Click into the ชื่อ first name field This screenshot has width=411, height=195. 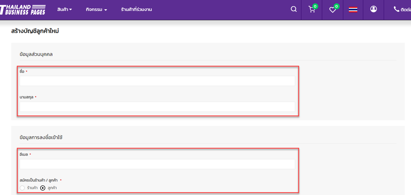[157, 81]
